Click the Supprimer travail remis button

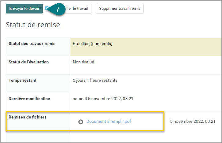pyautogui.click(x=120, y=9)
